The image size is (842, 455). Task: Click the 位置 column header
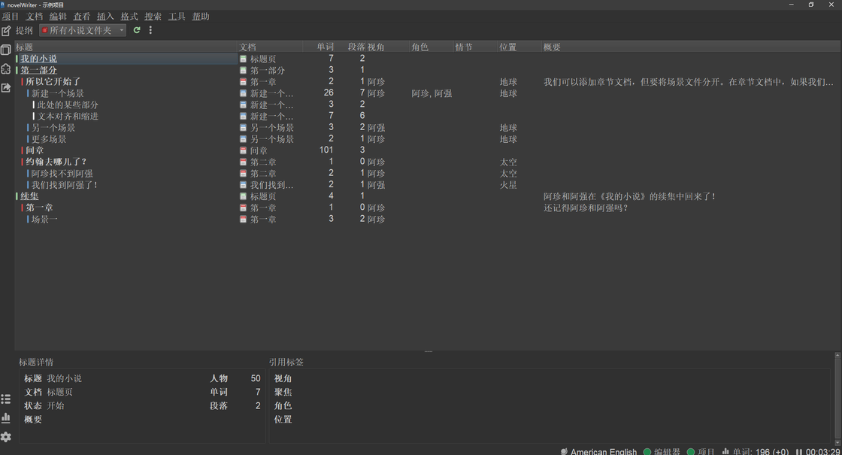519,47
